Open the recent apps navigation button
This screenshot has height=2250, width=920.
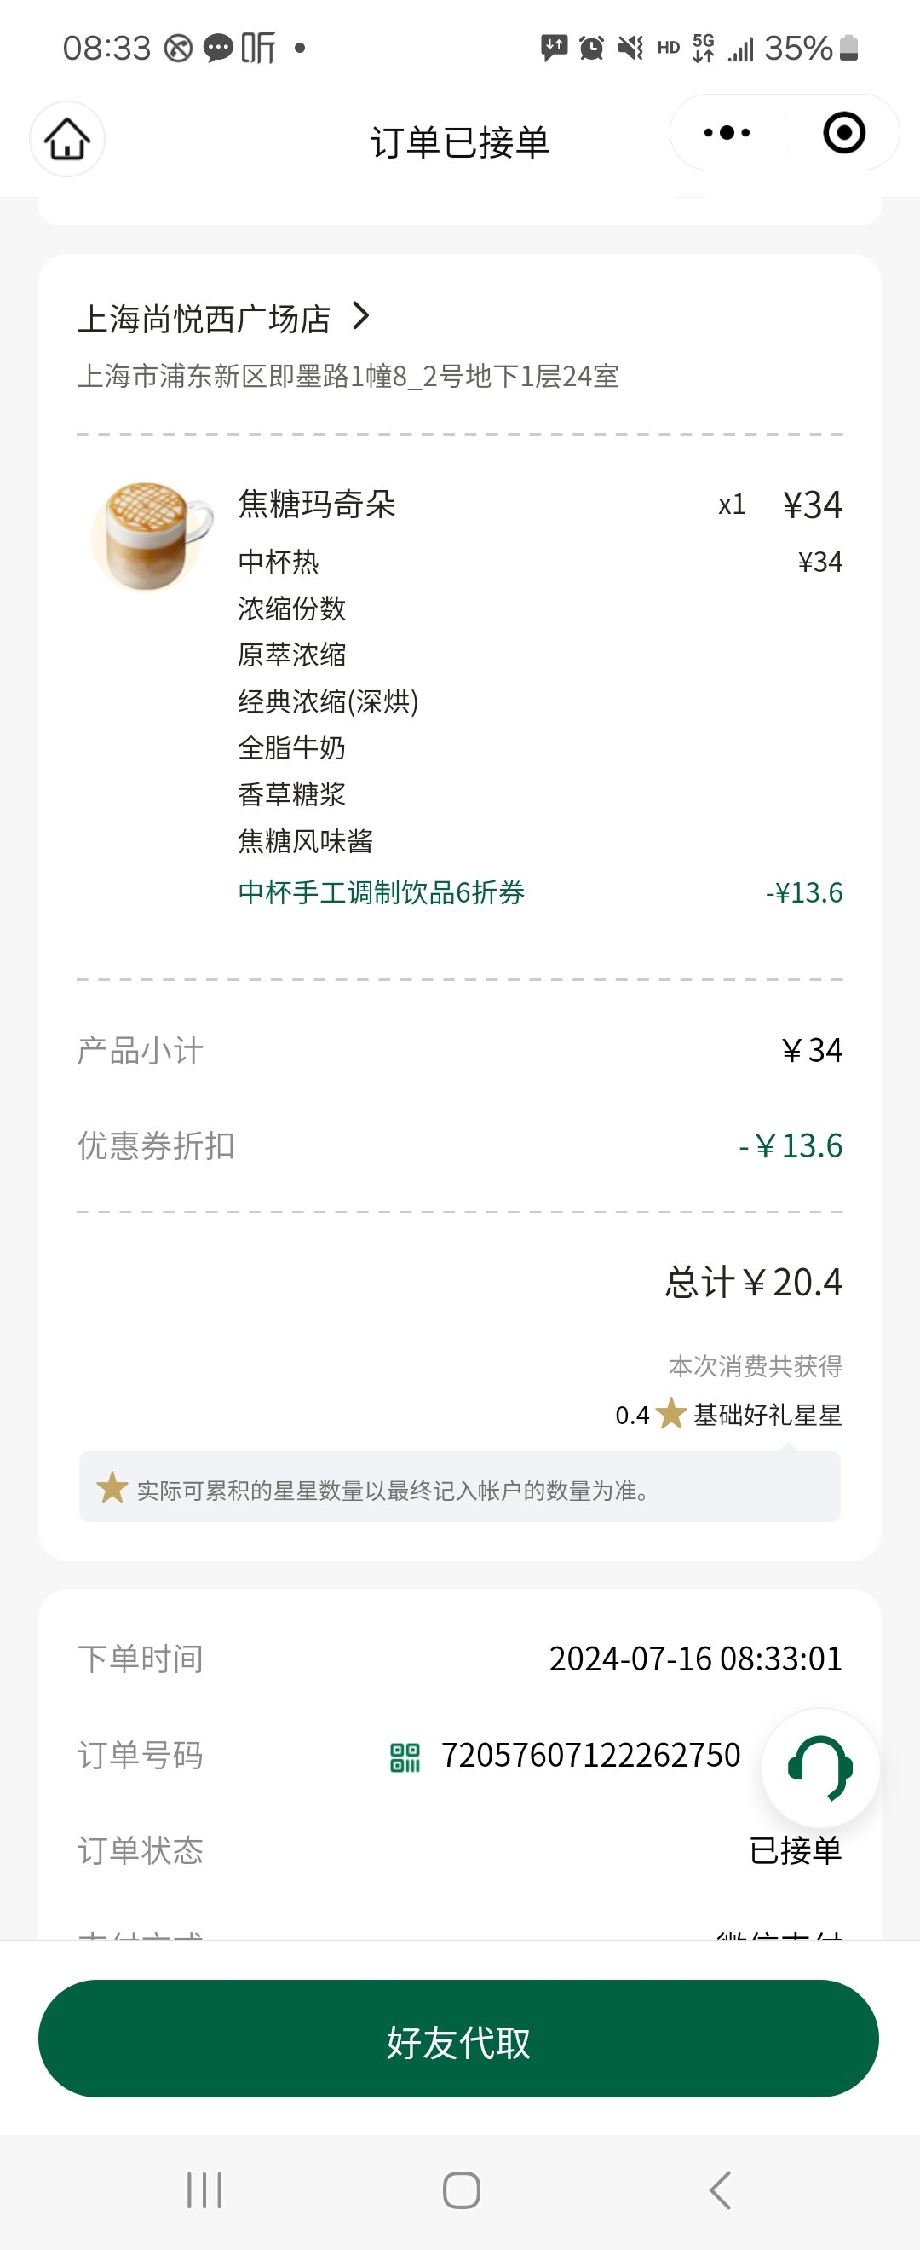[204, 2189]
